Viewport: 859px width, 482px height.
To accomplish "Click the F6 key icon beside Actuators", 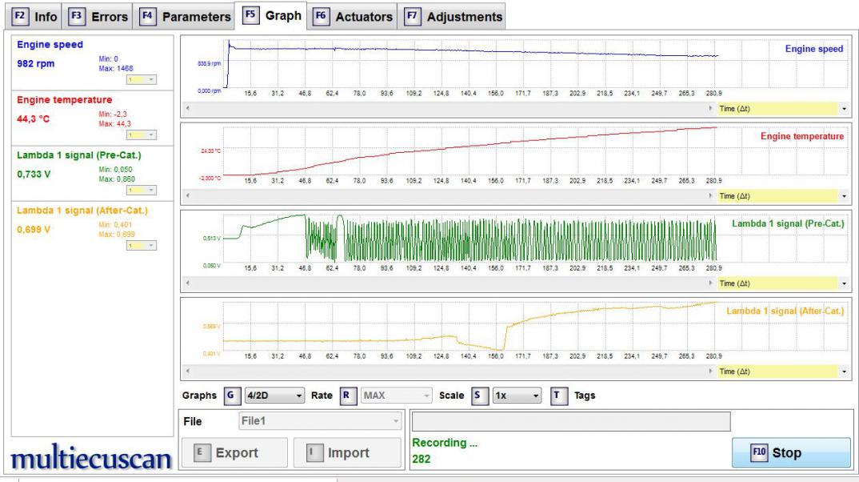I will point(321,16).
